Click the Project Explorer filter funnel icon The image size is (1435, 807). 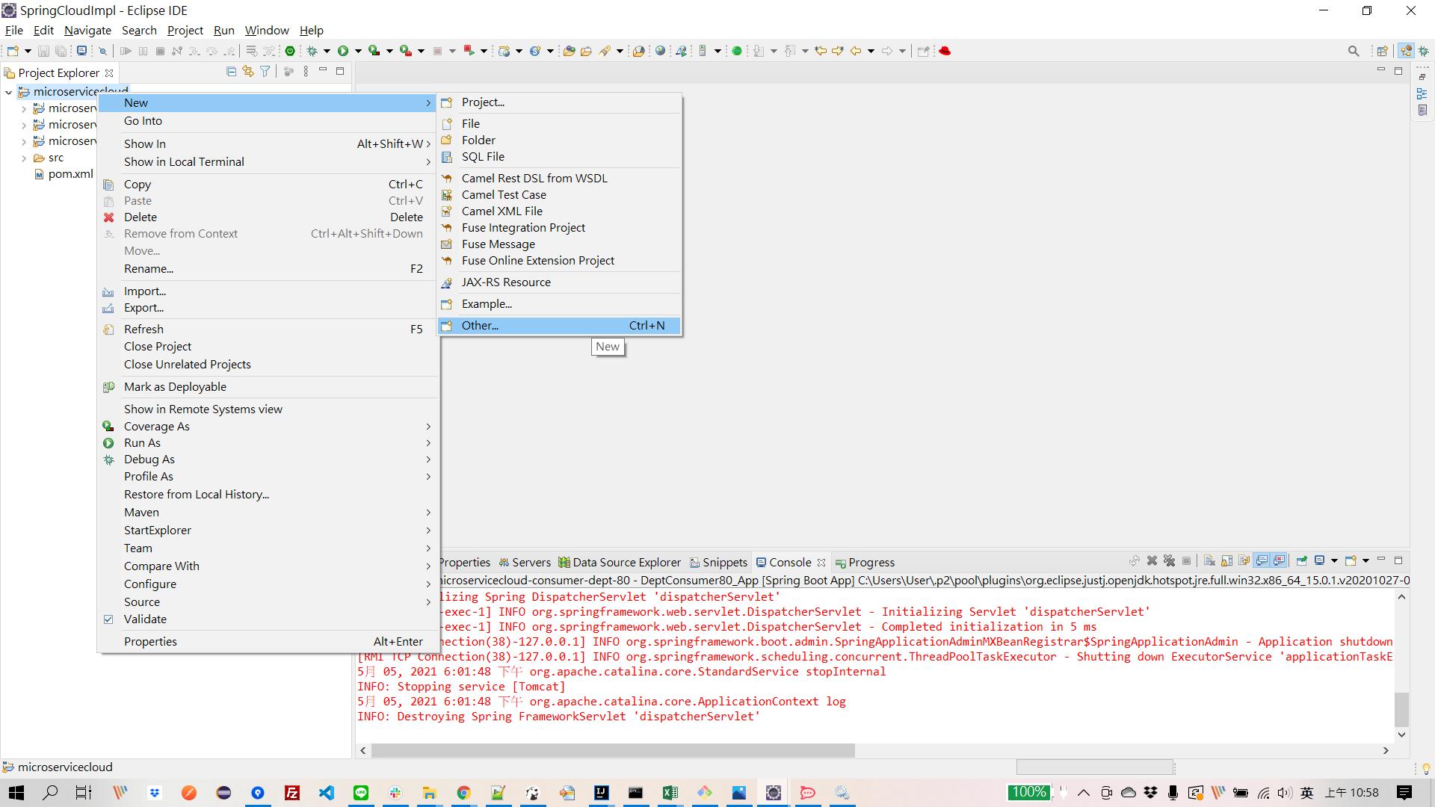[265, 72]
